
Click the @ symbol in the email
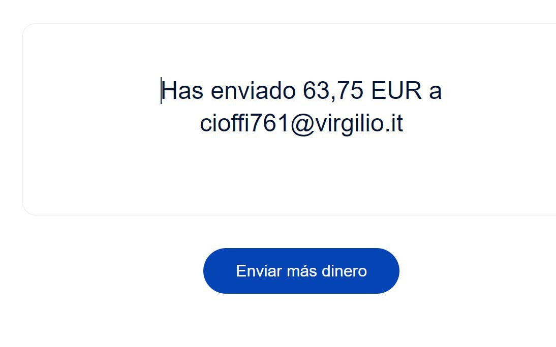(302, 124)
